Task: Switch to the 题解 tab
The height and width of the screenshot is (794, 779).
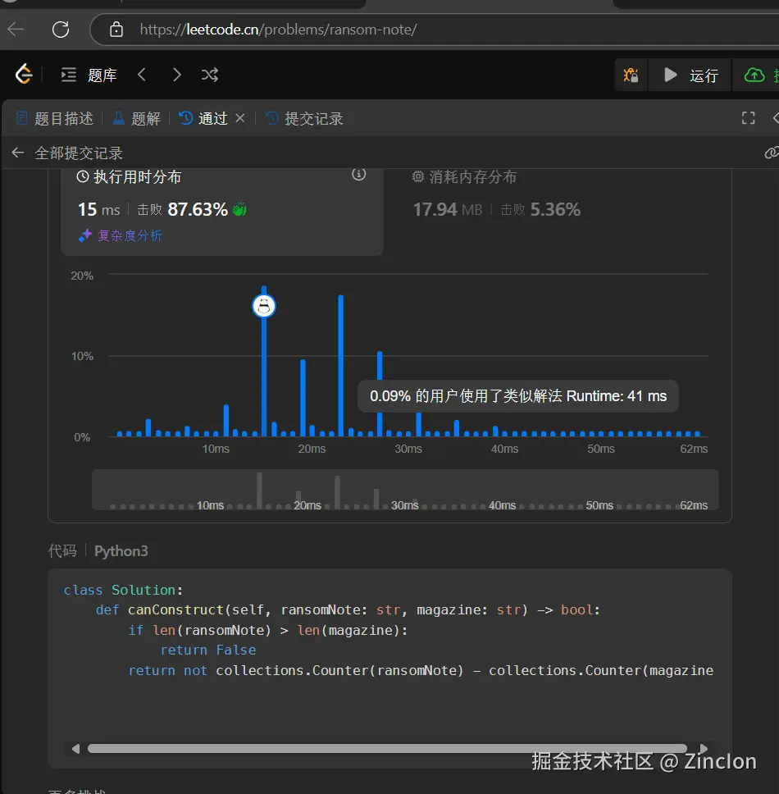Action: 137,118
